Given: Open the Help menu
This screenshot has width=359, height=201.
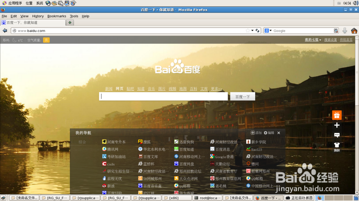Looking at the screenshot, I should pos(85,16).
